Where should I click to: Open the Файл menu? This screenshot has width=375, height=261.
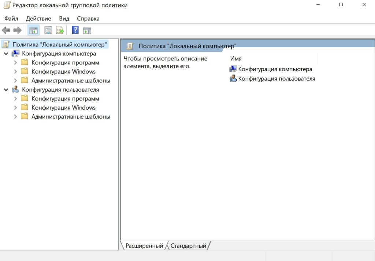click(11, 18)
